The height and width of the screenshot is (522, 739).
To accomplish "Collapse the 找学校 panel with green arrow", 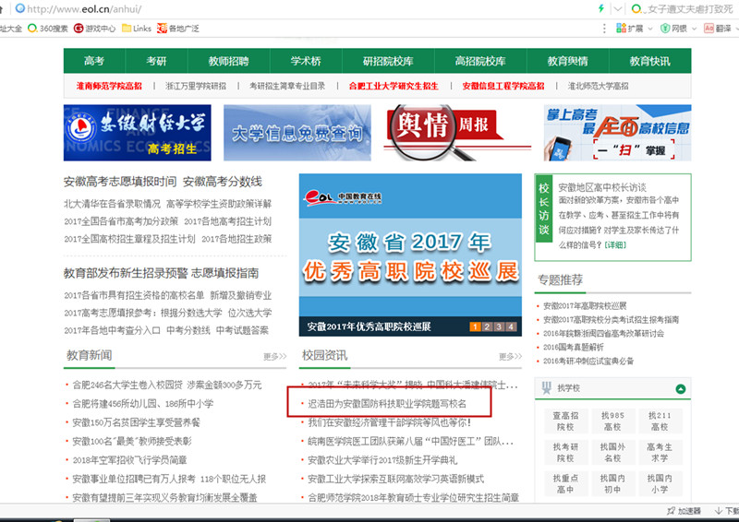I will coord(681,389).
